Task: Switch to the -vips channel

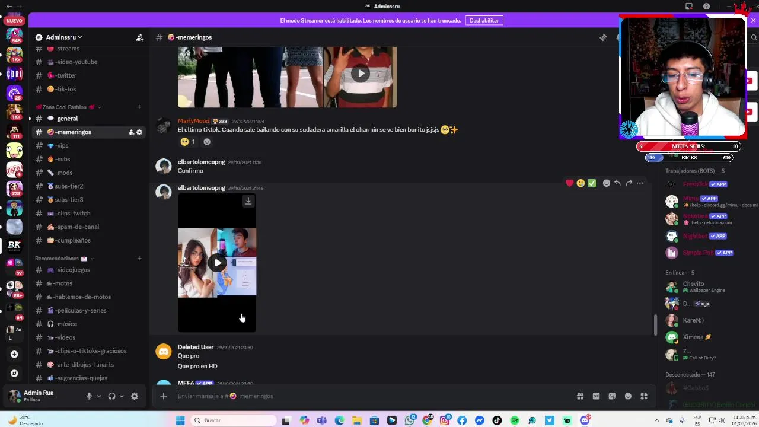Action: (x=89, y=146)
